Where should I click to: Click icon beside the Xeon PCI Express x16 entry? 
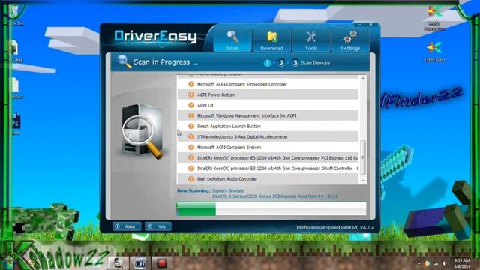[x=191, y=158]
